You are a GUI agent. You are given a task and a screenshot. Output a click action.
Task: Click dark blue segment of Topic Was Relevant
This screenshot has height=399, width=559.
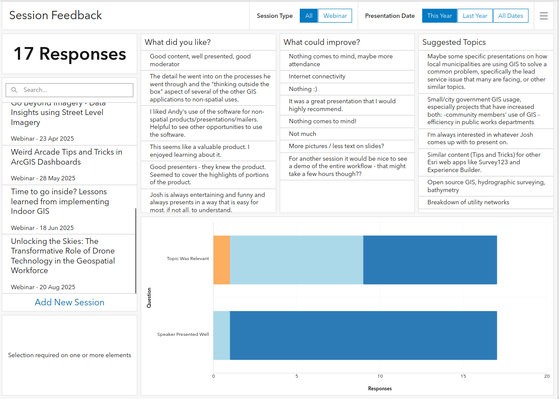click(430, 260)
